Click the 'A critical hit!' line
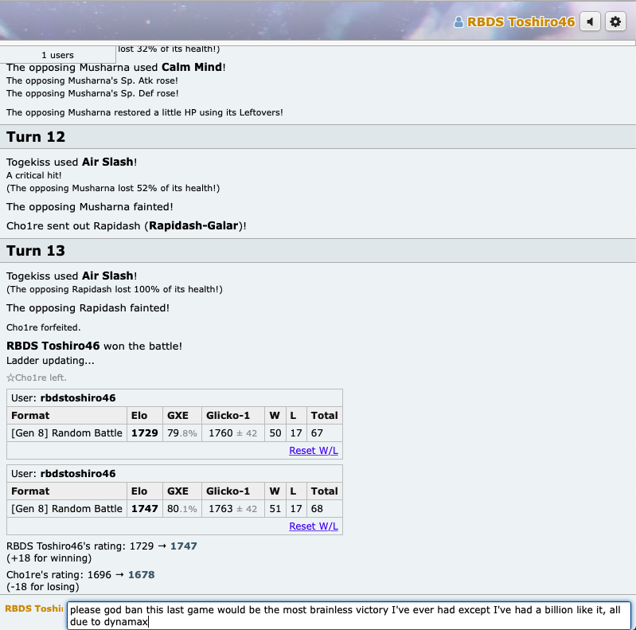This screenshot has width=636, height=630. 33,175
